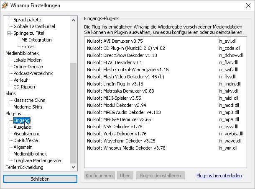The width and height of the screenshot is (255, 189).
Task: Click the in_wm.dll file name
Action: tap(228, 148)
